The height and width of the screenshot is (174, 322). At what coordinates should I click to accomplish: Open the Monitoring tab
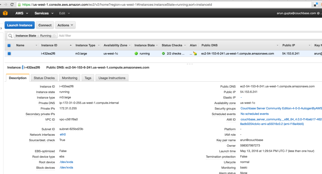point(69,78)
